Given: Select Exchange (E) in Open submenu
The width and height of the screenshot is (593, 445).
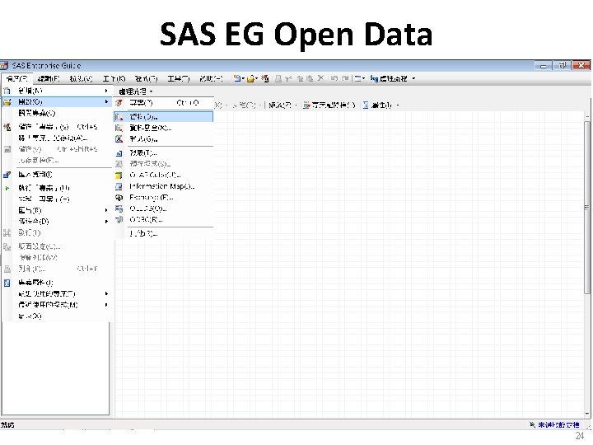Looking at the screenshot, I should coord(163,197).
